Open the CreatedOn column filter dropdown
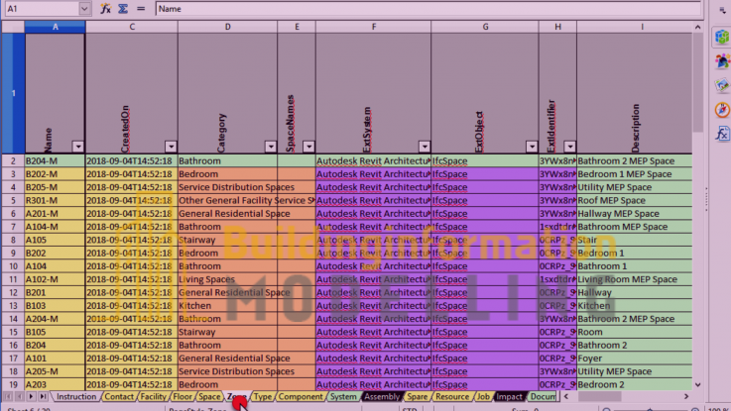 click(170, 146)
